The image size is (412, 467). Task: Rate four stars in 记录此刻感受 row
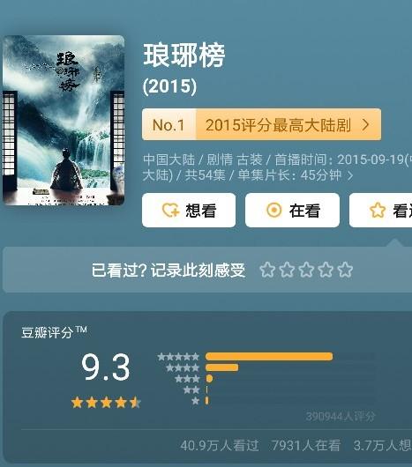326,270
